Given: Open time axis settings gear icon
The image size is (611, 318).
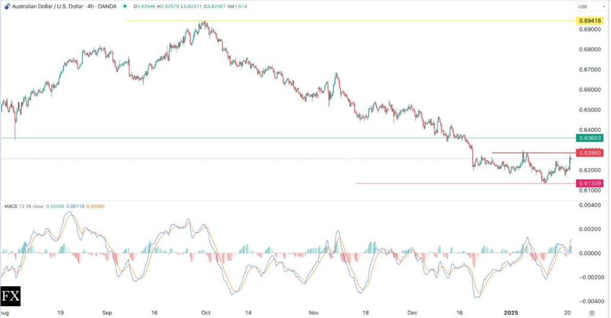Looking at the screenshot, I should [x=591, y=312].
